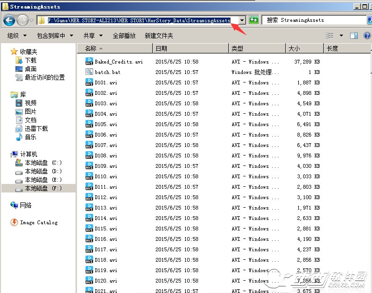The height and width of the screenshot is (293, 372).
Task: Select the D106.avi file icon
Action: (89, 134)
